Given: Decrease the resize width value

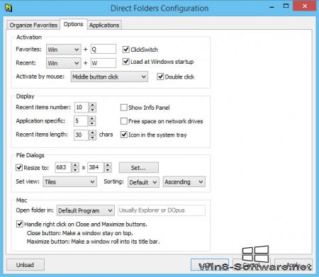Looking at the screenshot, I should tap(75, 170).
